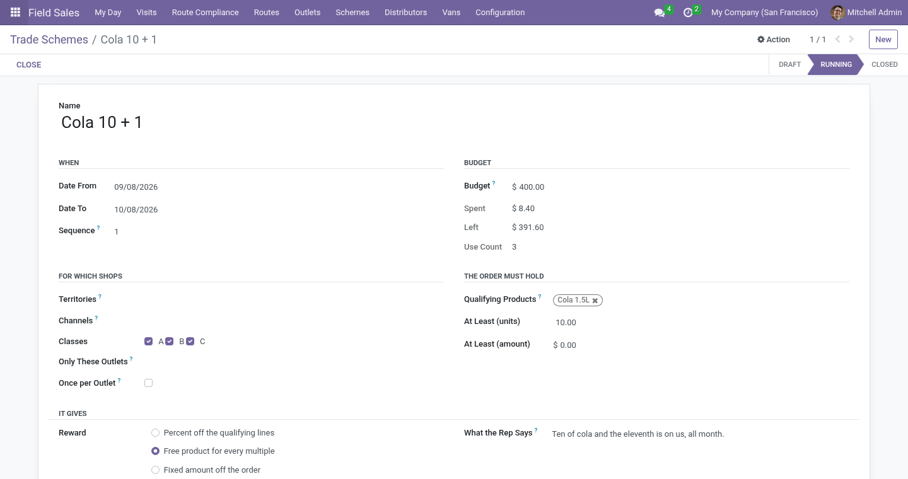Screen dimensions: 908x479
Task: Show help tooltip for Sequence
Action: click(98, 228)
